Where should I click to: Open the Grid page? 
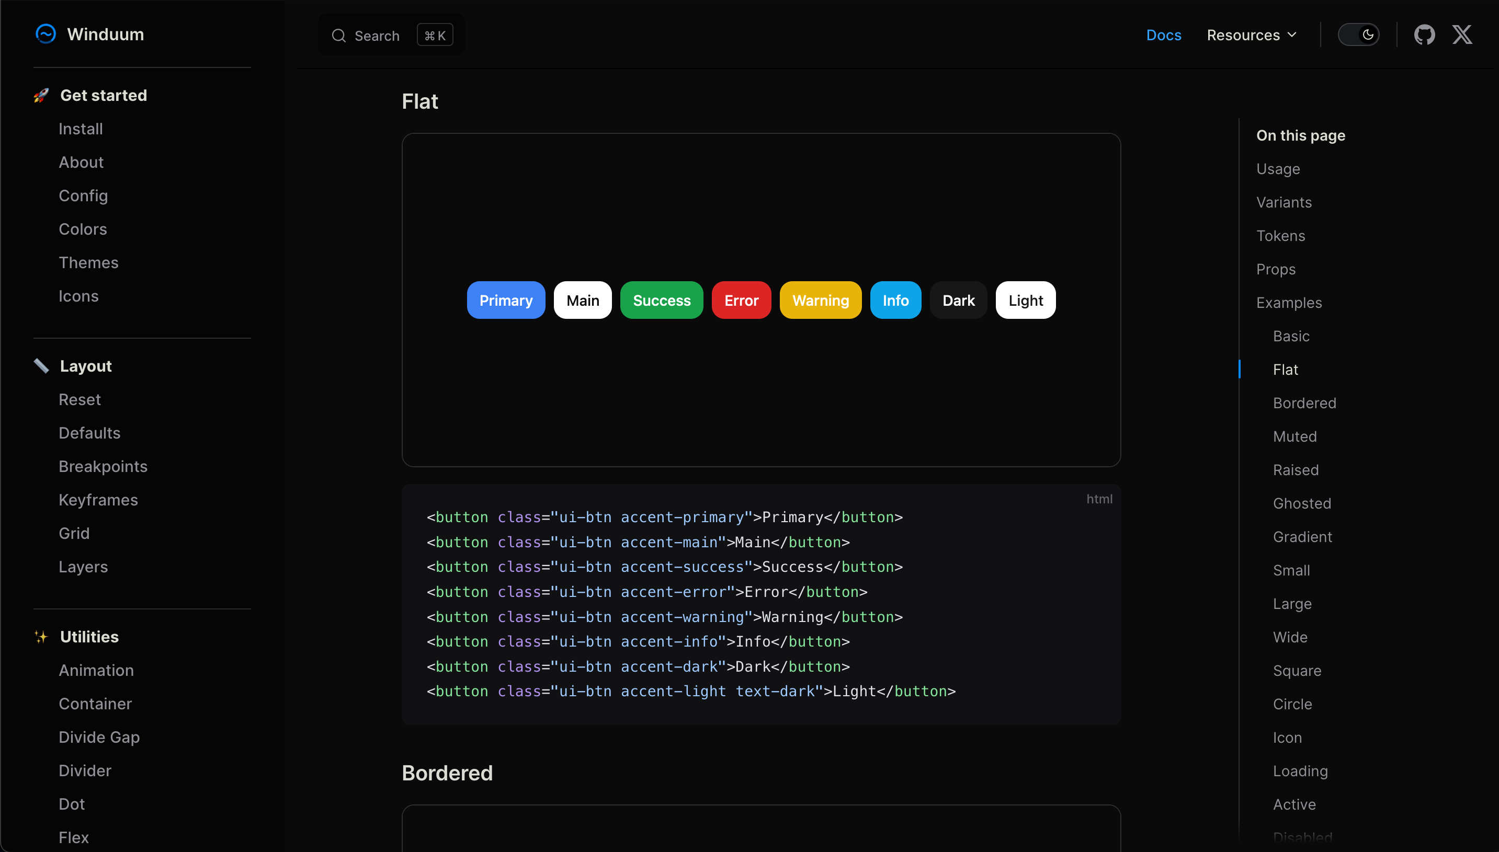[x=74, y=533]
